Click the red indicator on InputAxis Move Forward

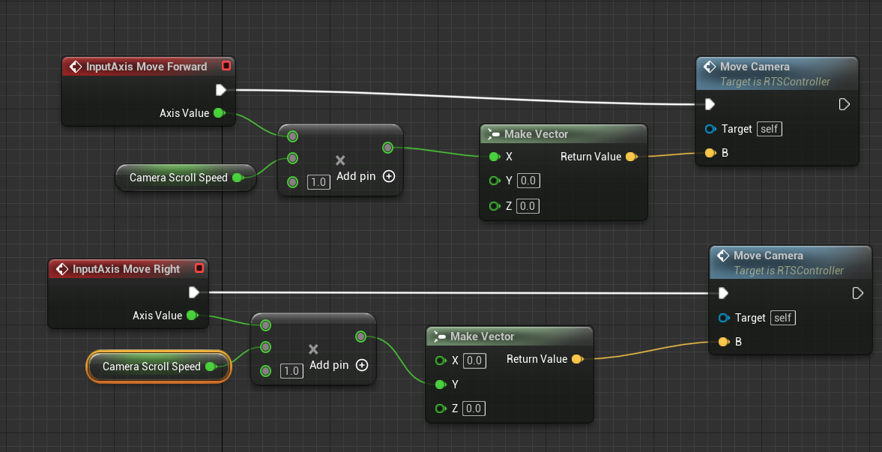(226, 67)
